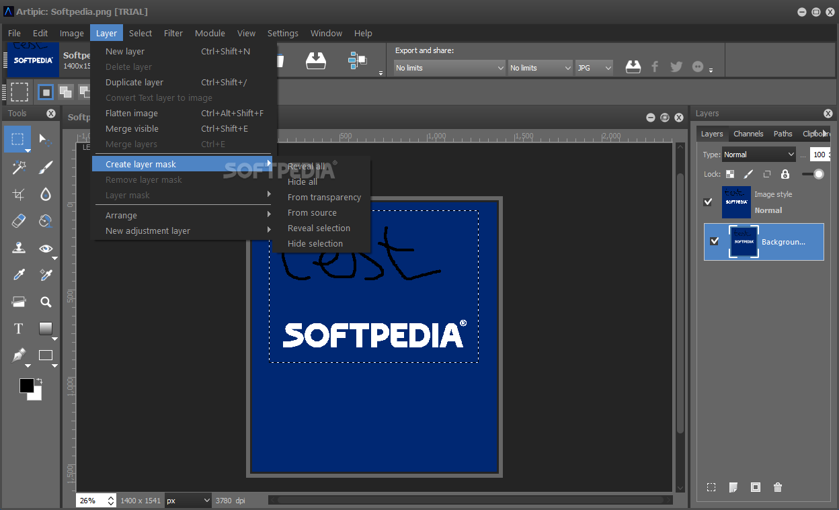Screen dimensions: 839x510
Task: Choose Merge visible menu item
Action: click(182, 128)
